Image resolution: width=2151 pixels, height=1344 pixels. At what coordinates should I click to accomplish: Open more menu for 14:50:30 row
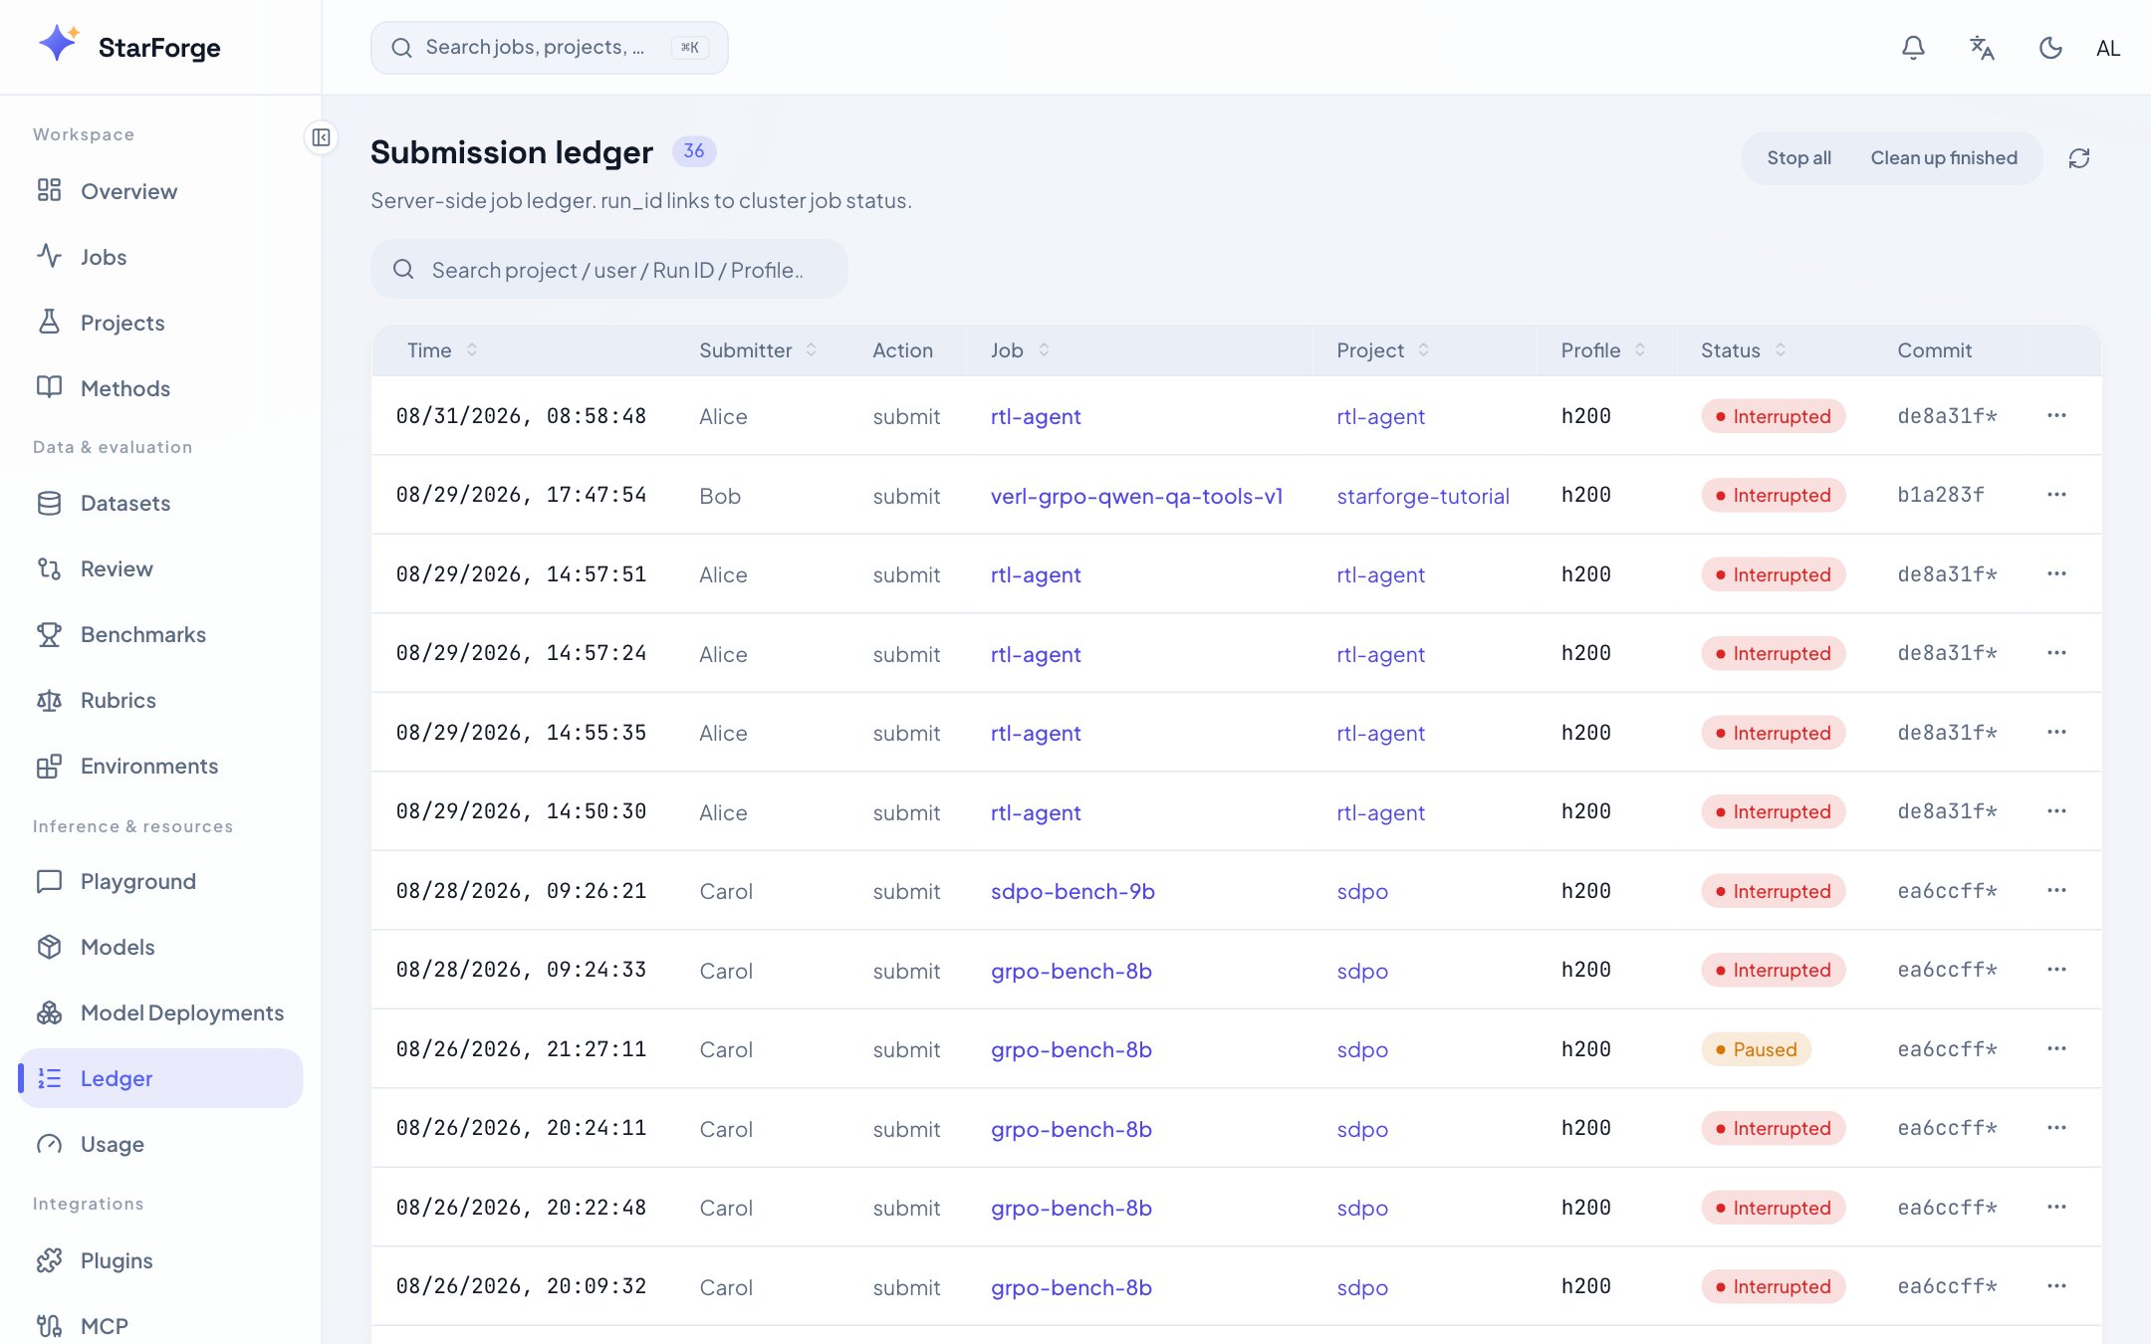[2056, 811]
